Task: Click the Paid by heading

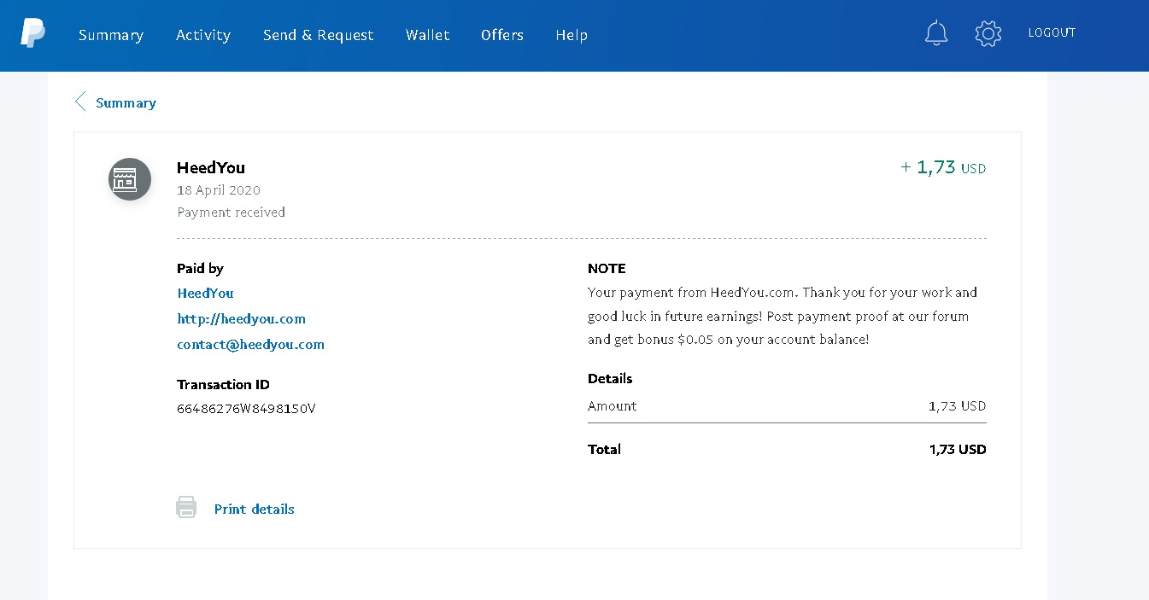Action: 200,268
